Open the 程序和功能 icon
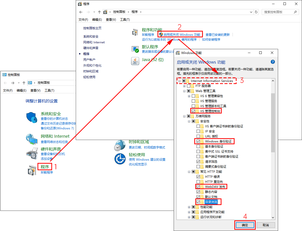 [x=135, y=32]
